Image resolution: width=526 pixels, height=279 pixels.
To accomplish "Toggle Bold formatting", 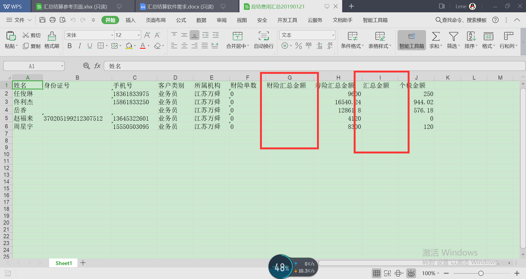I will coord(70,46).
